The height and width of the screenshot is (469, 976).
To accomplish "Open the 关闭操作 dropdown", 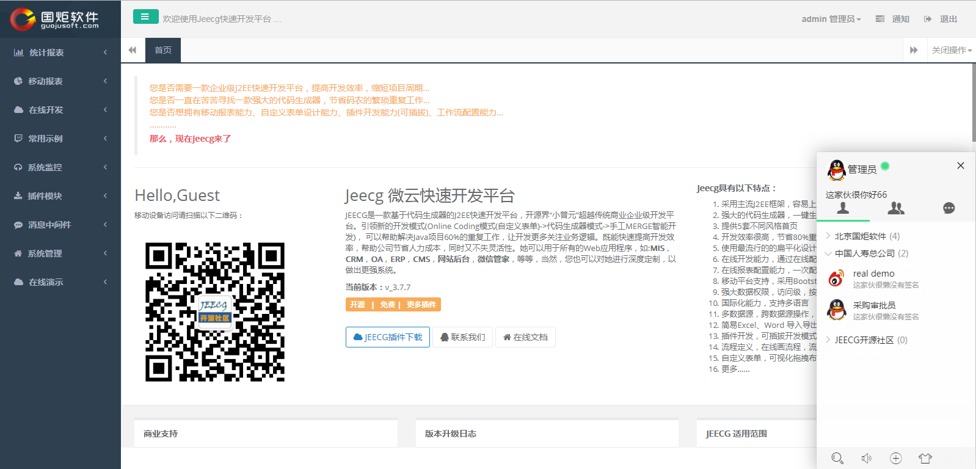I will [x=952, y=50].
